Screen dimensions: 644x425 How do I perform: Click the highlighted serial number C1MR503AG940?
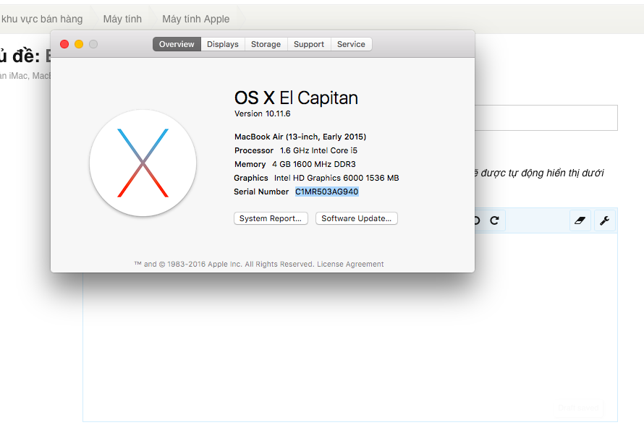tap(326, 192)
